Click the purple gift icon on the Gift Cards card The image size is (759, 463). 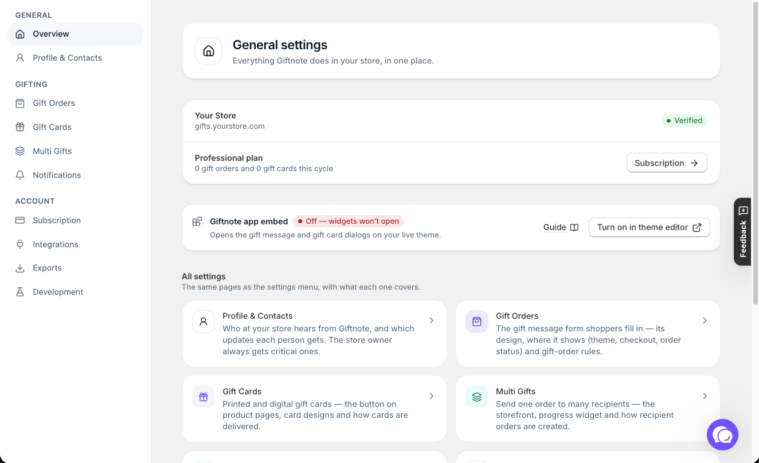click(204, 397)
